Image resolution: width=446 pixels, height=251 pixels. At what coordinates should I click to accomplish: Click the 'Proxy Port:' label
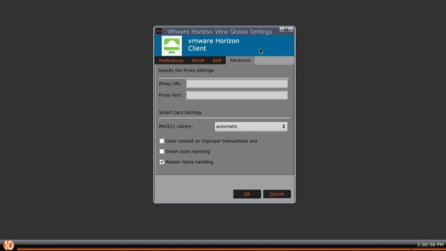[170, 95]
